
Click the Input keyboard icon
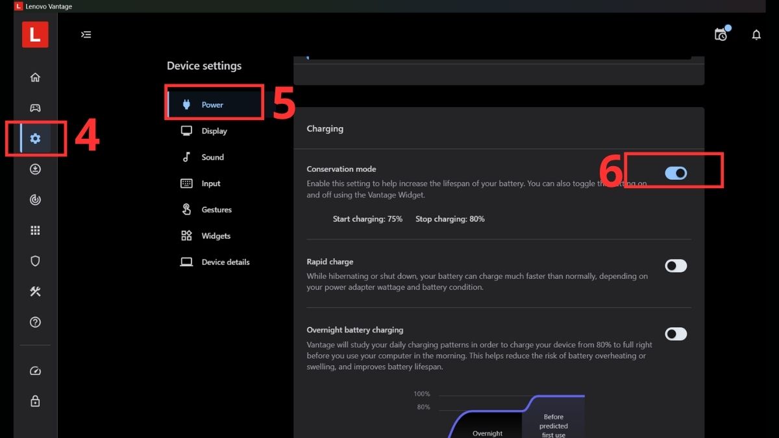click(x=186, y=183)
